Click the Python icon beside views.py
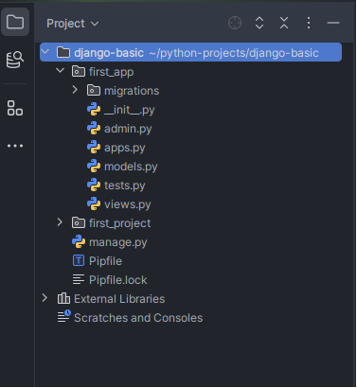Screen dimensions: 357x388 [x=94, y=204]
